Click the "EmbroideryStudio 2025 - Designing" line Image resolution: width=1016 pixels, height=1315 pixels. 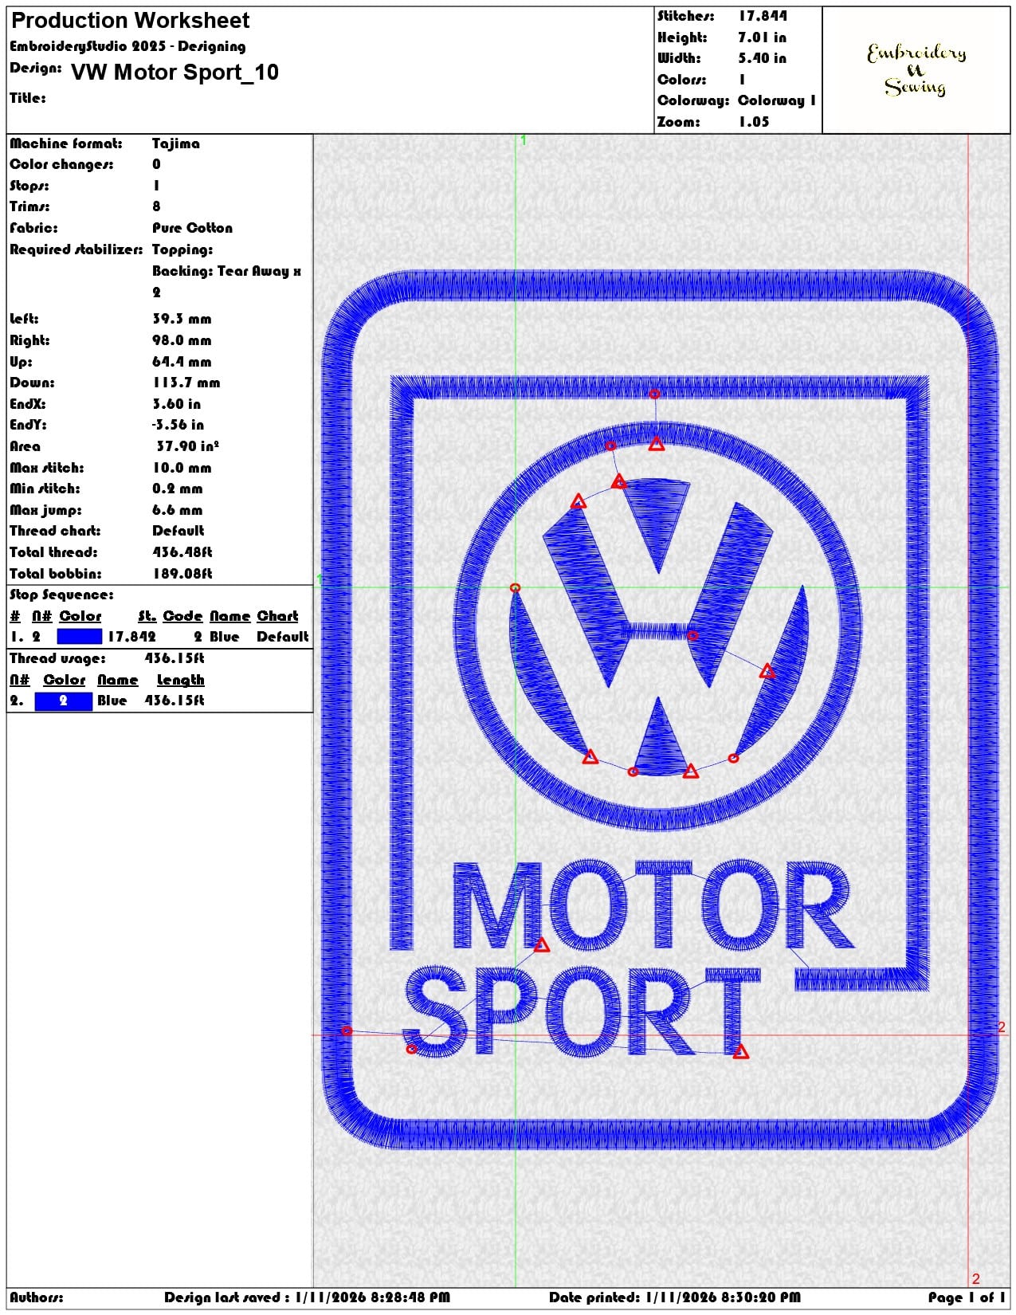(x=127, y=46)
